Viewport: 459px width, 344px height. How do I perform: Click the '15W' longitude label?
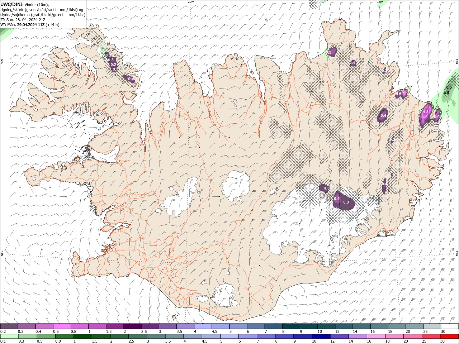(380, 2)
